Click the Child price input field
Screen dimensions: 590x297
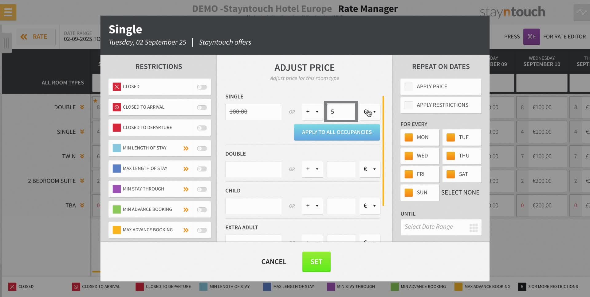coord(254,206)
